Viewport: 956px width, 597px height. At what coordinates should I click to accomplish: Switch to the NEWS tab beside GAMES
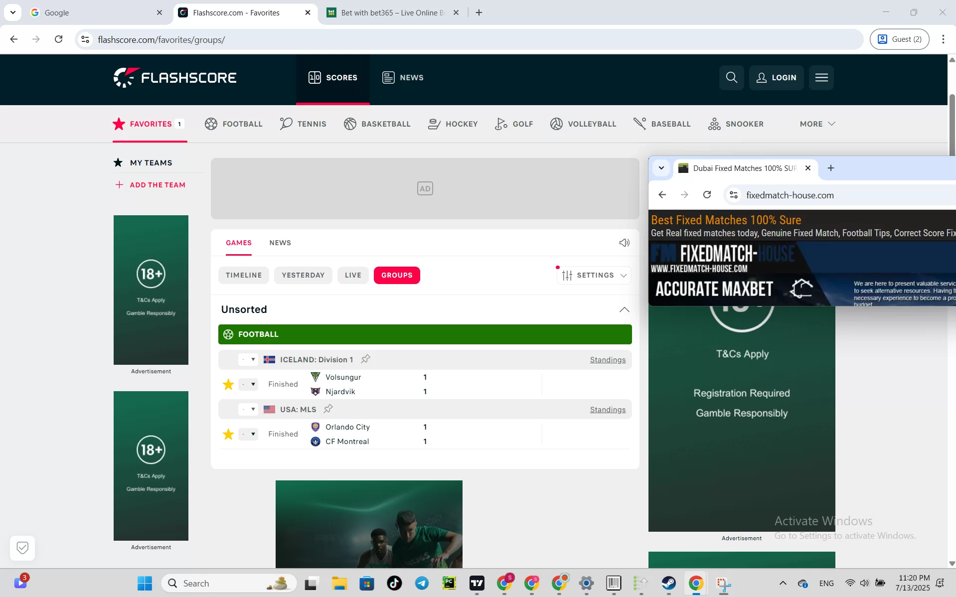(280, 243)
